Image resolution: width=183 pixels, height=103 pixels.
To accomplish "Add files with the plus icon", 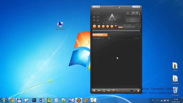I will [94, 91].
